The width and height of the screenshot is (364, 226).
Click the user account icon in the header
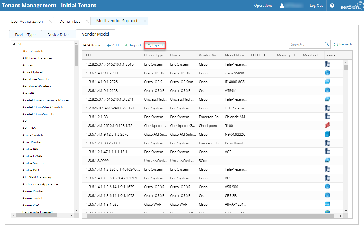[281, 5]
